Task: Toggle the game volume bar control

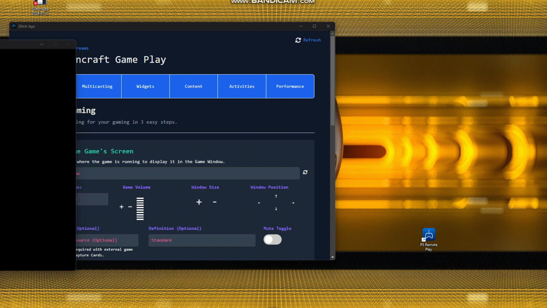Action: coord(139,208)
